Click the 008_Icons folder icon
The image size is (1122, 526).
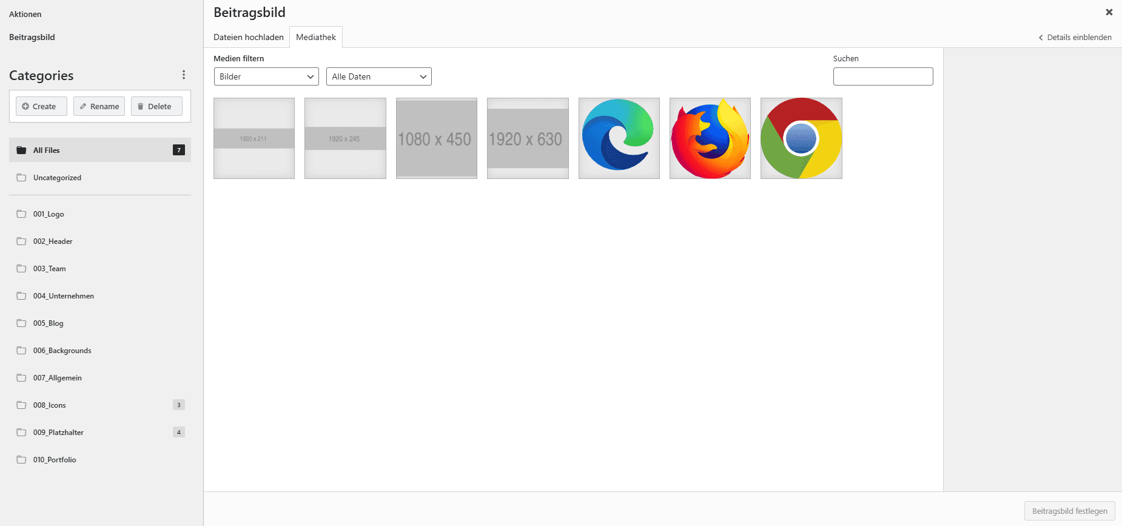(x=21, y=405)
